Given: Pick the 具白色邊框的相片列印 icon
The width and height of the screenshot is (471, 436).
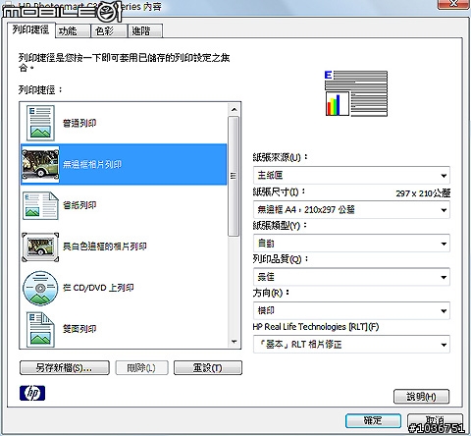Looking at the screenshot, I should click(40, 247).
